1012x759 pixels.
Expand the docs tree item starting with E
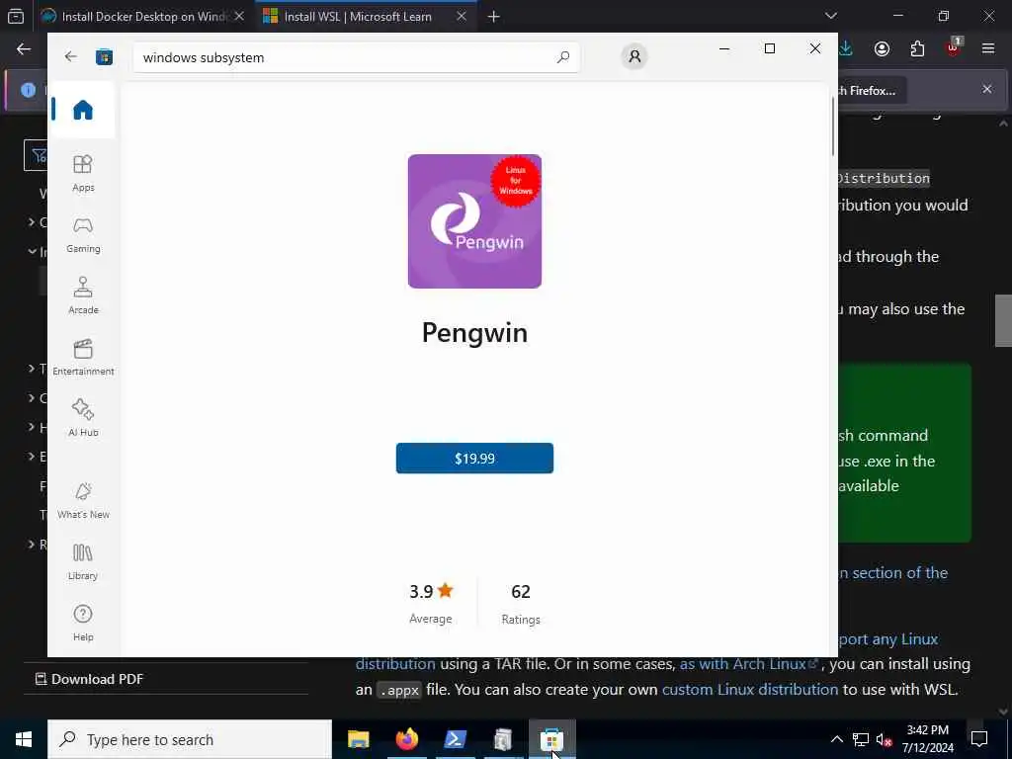click(31, 457)
